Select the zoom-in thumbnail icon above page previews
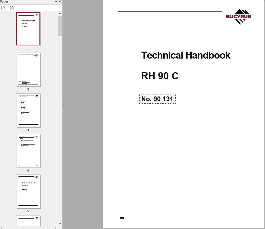The width and height of the screenshot is (265, 229). (x=3, y=7)
